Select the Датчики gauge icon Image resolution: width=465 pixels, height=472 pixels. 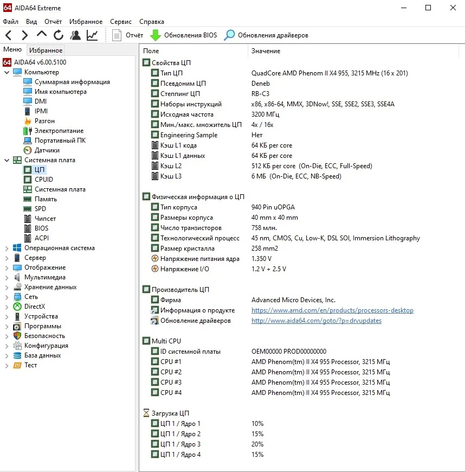pos(28,150)
